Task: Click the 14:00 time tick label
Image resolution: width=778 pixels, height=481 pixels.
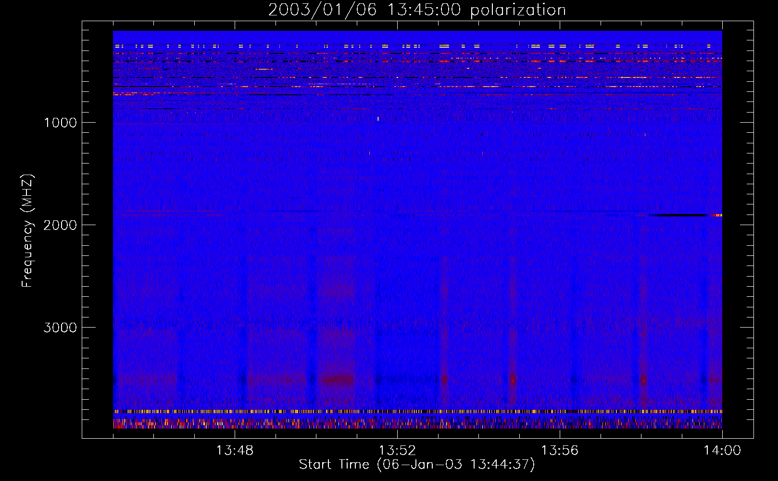Action: (x=722, y=451)
